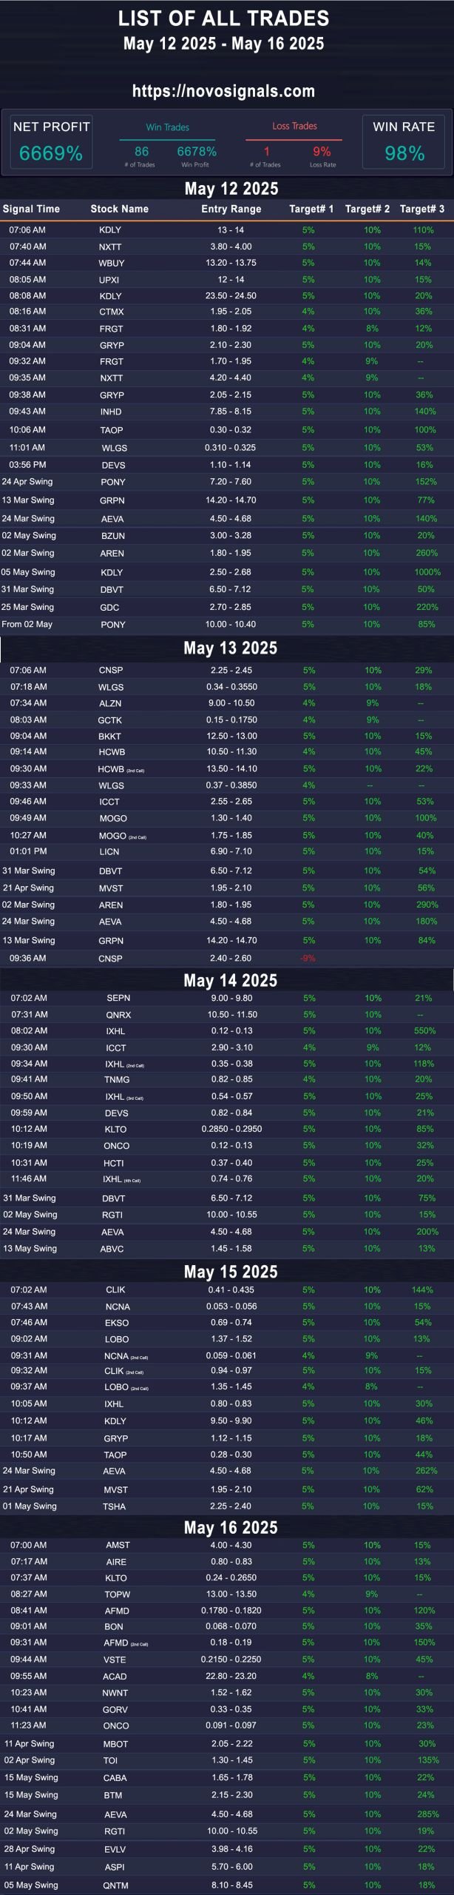Click the May 15 2025 section heading

click(x=231, y=1272)
